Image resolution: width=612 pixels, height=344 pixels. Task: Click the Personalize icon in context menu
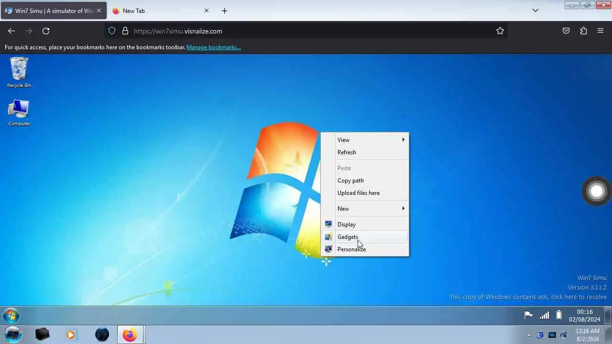pyautogui.click(x=328, y=249)
